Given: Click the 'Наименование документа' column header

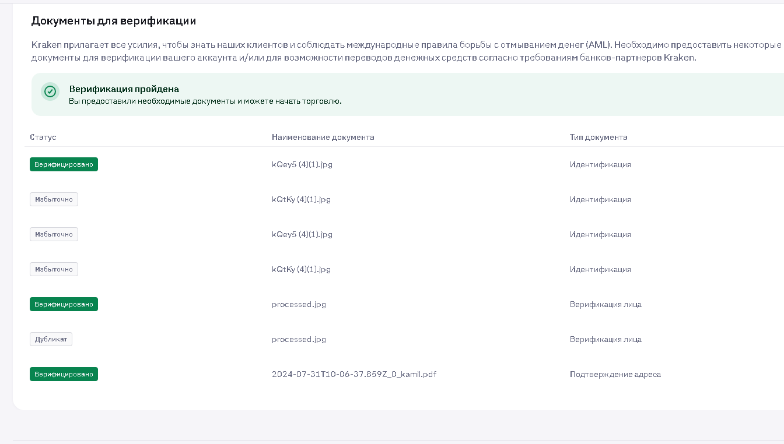Looking at the screenshot, I should pos(323,137).
